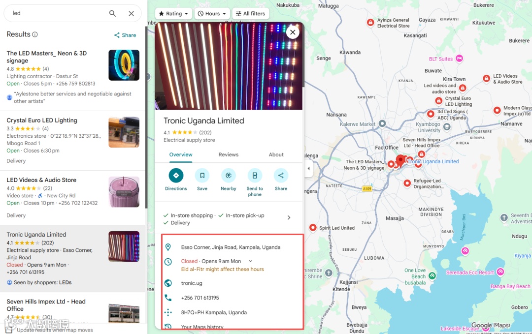The height and width of the screenshot is (334, 532).
Task: Share the results list
Action: tap(125, 35)
